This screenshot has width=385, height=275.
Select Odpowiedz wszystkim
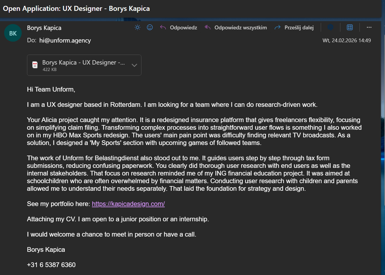(241, 28)
